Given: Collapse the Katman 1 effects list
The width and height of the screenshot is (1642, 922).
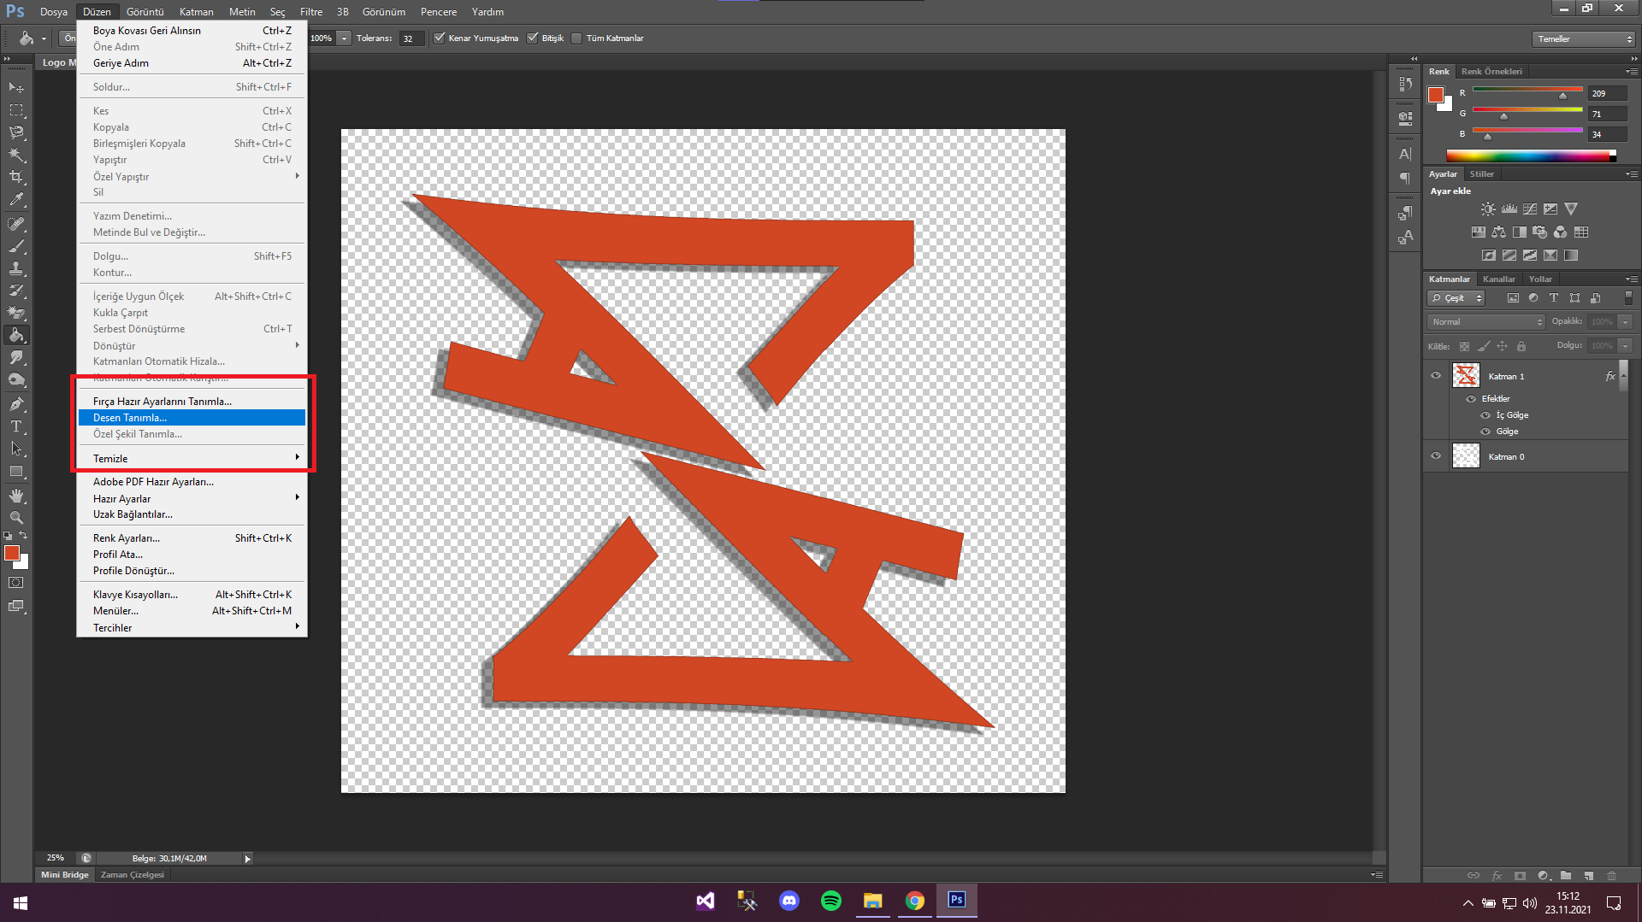Looking at the screenshot, I should (x=1623, y=376).
